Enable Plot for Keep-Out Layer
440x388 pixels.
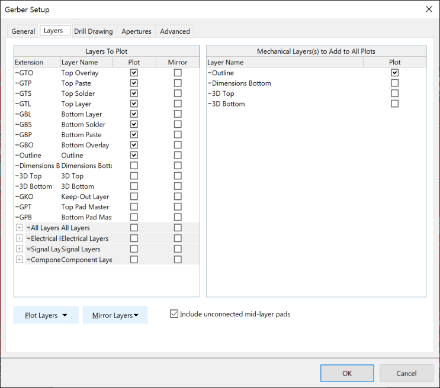[x=134, y=196]
